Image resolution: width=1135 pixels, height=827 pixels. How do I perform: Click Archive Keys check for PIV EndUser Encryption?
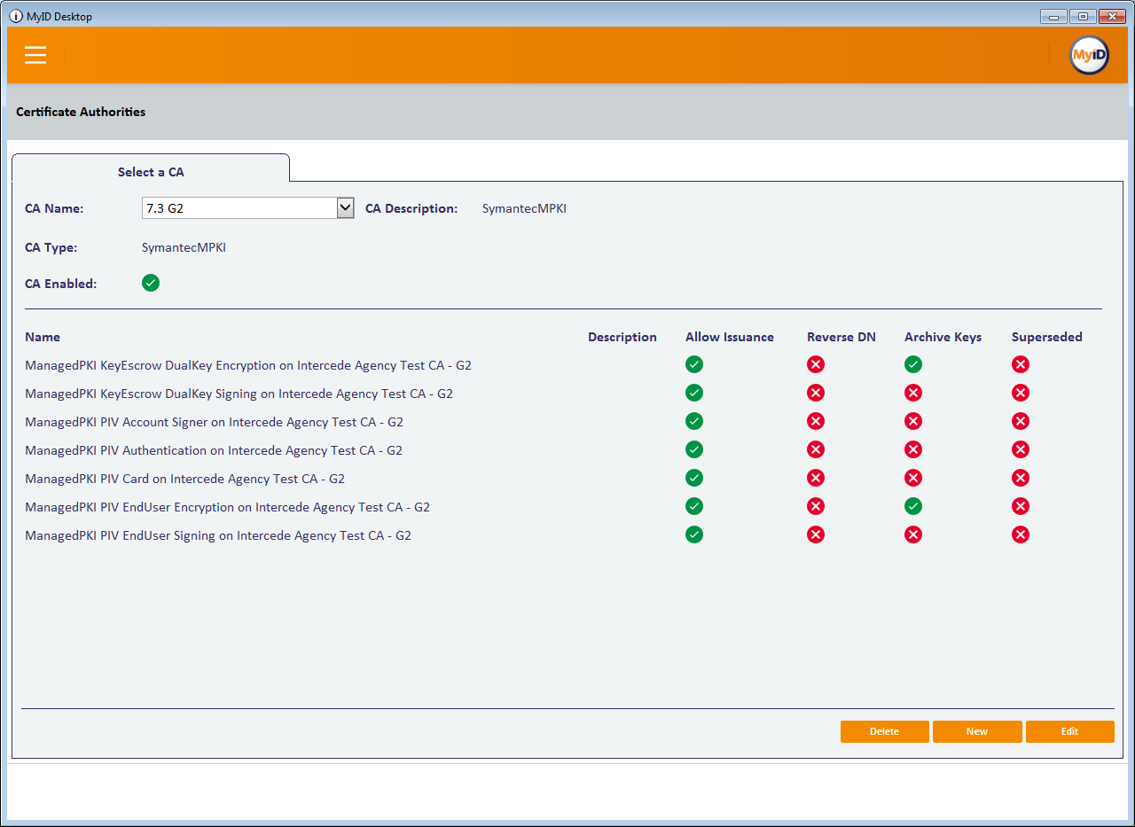coord(913,506)
